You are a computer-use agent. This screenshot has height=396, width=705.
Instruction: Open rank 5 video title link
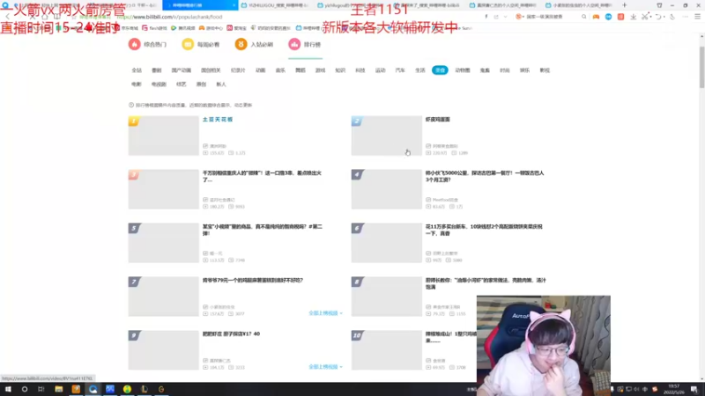[x=262, y=230]
